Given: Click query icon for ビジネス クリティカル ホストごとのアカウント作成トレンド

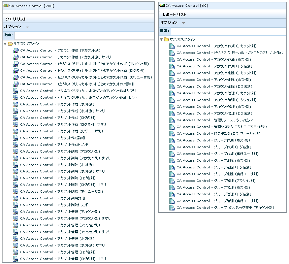Looking at the screenshot, I should pyautogui.click(x=16, y=97).
